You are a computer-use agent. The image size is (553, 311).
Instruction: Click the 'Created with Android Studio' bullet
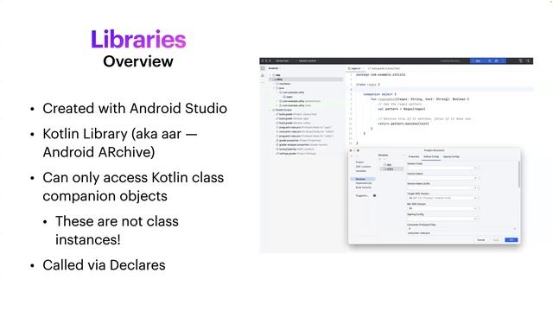pos(135,108)
